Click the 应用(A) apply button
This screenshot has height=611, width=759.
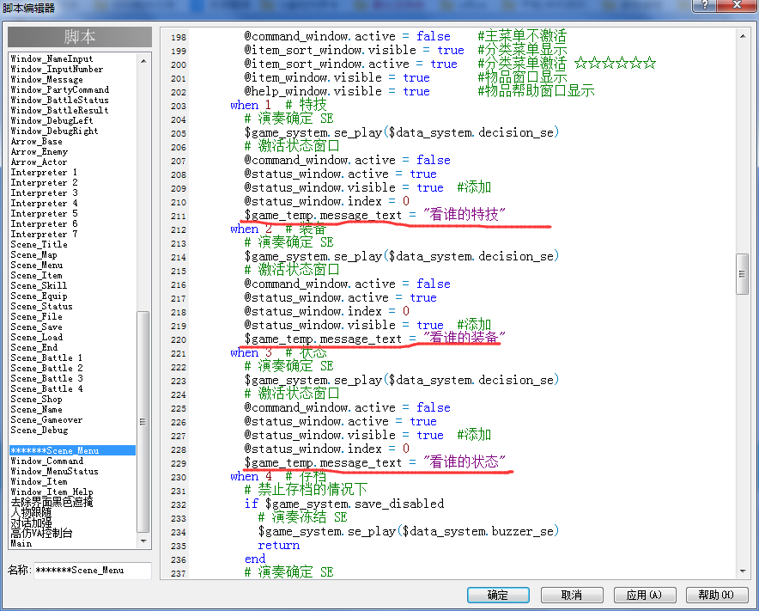click(x=644, y=595)
